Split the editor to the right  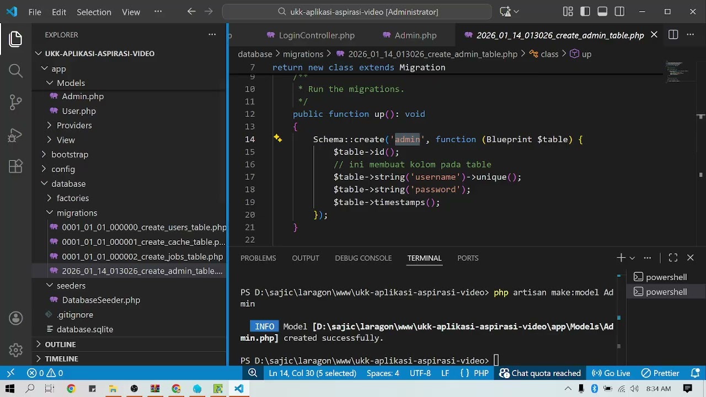pyautogui.click(x=673, y=35)
